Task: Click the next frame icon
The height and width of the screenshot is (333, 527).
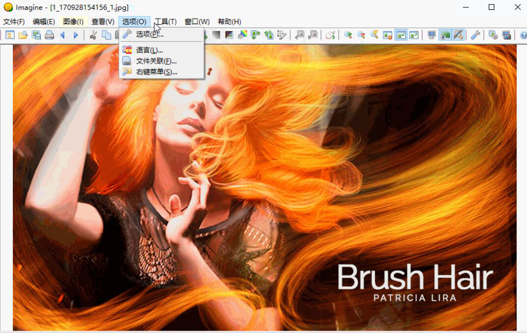Action: click(313, 35)
